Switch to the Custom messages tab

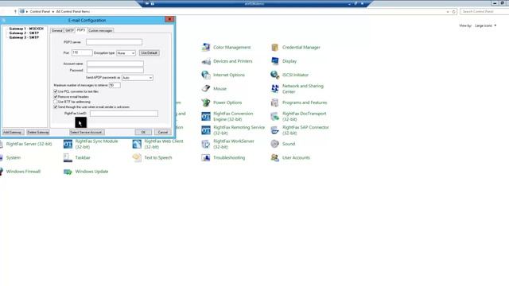coord(100,30)
